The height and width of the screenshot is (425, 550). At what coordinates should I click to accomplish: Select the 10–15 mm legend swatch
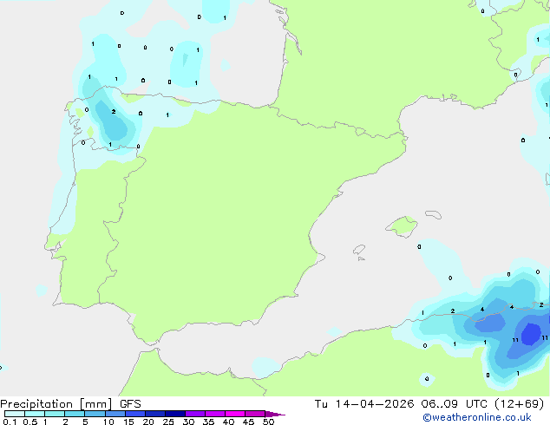coord(115,414)
